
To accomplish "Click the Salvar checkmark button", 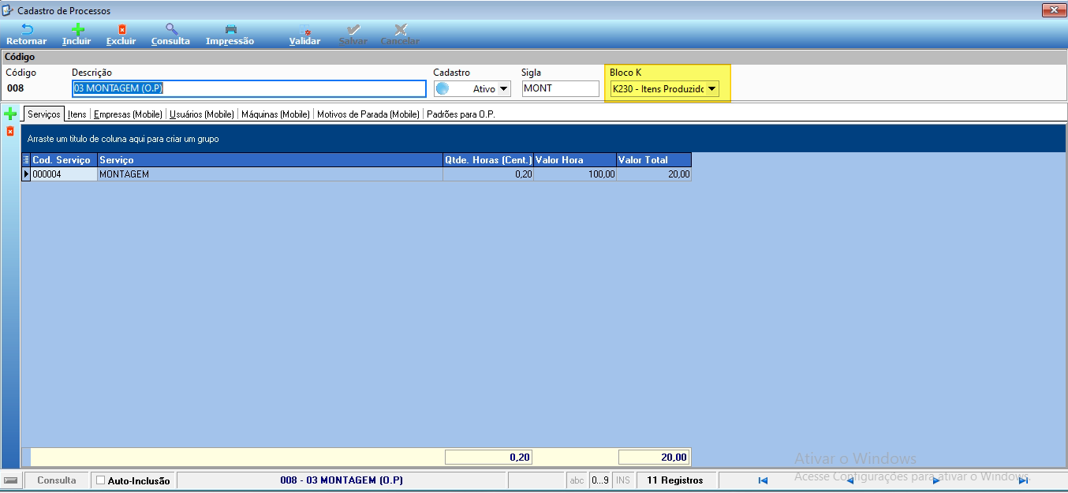I will (353, 35).
